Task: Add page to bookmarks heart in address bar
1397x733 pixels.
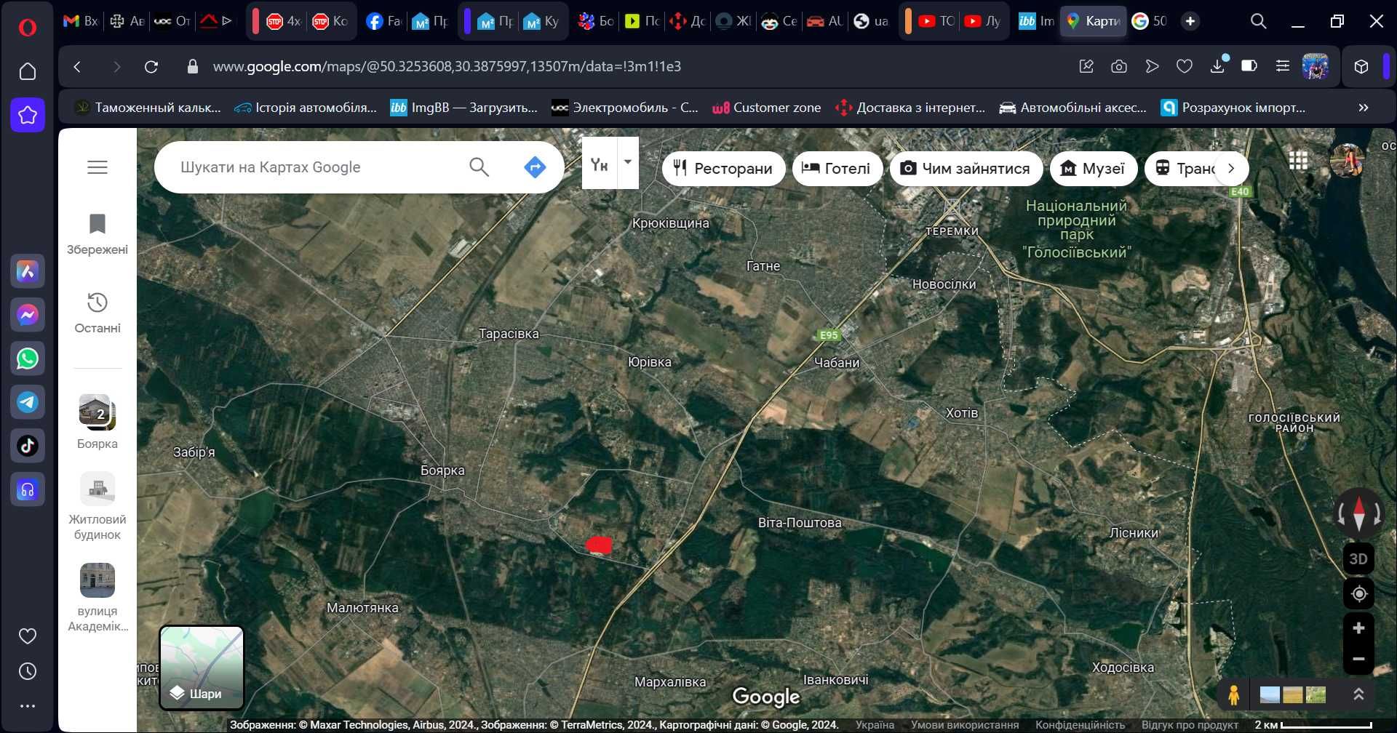Action: tap(1185, 67)
